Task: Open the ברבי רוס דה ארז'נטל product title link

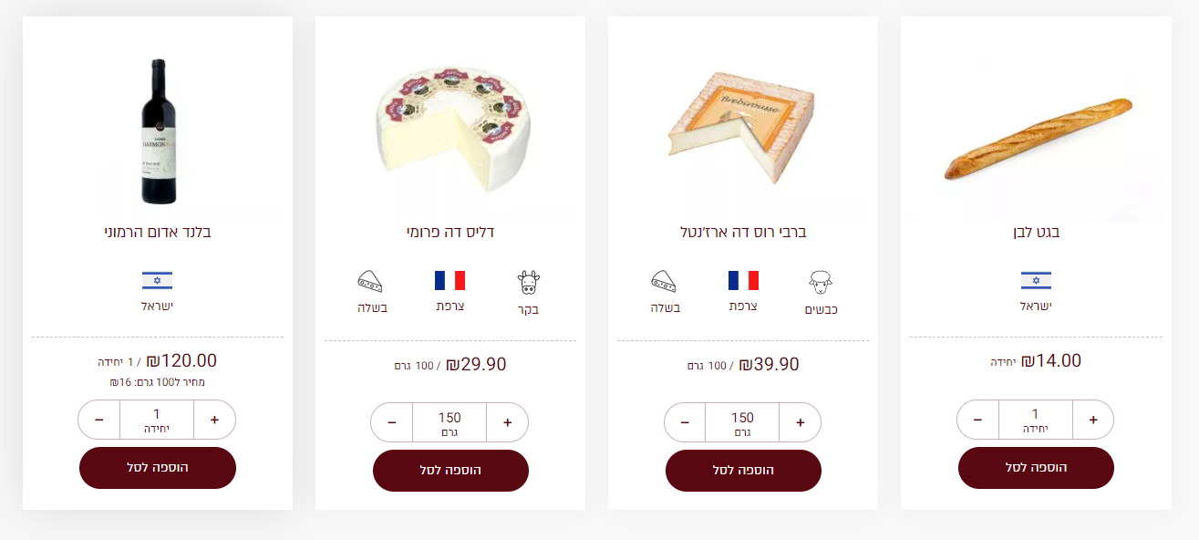Action: (x=743, y=232)
